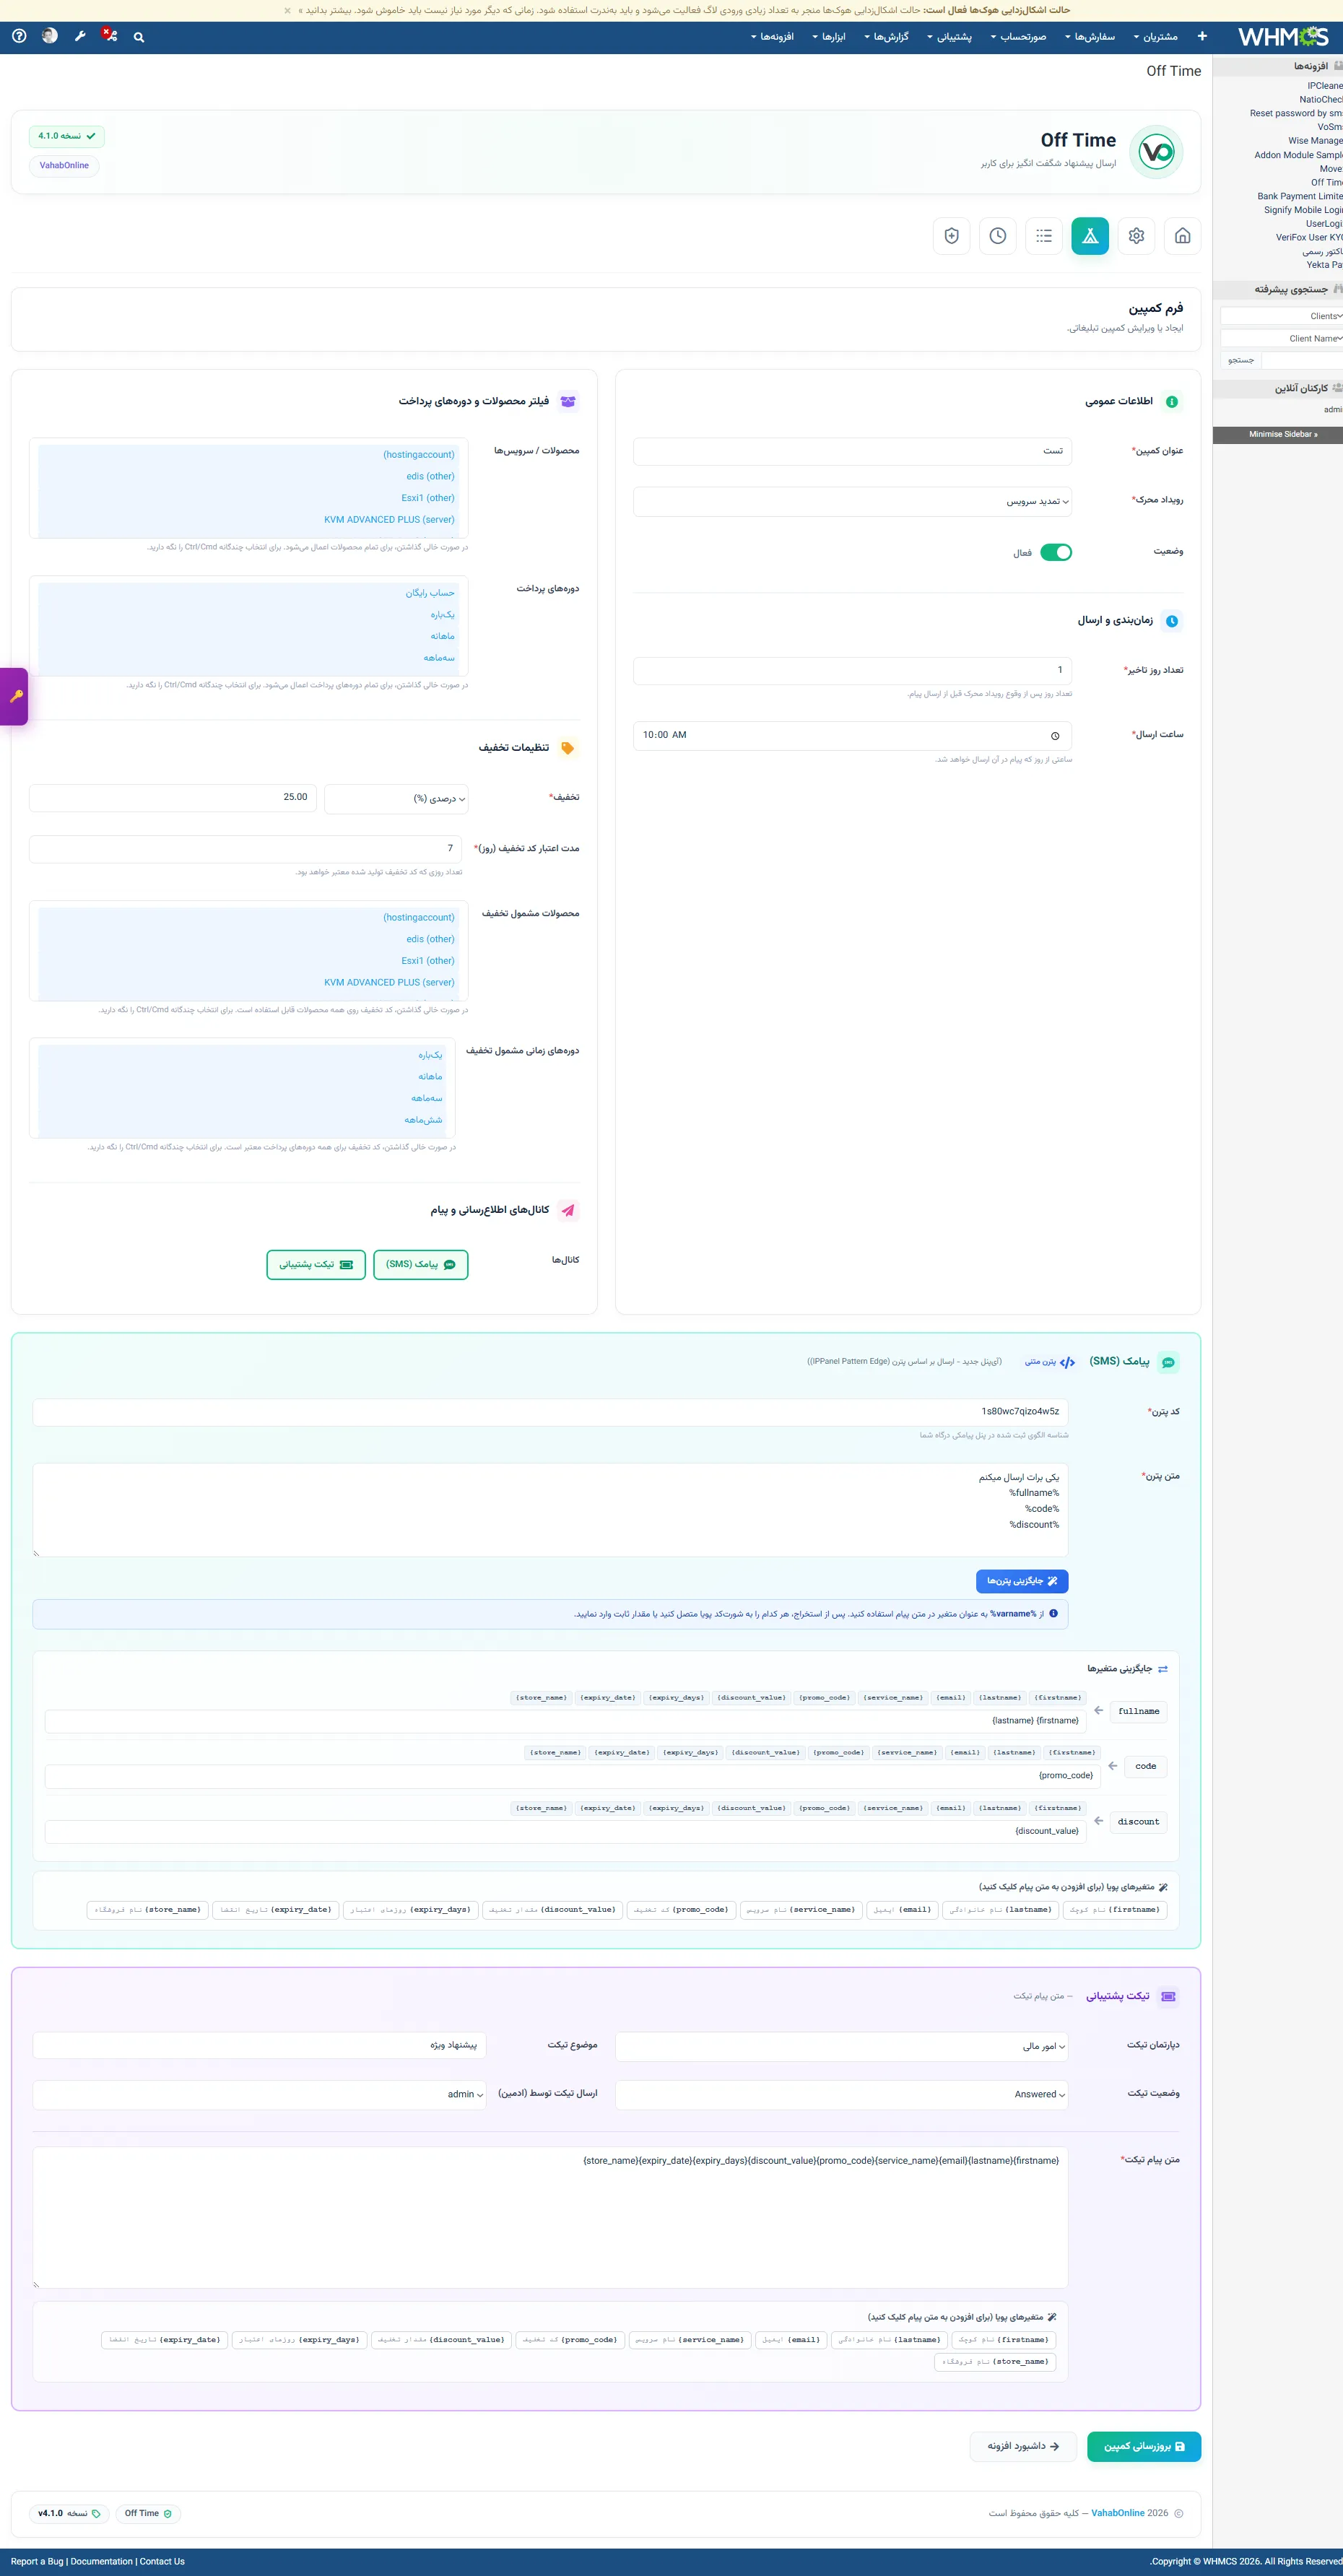Screen dimensions: 1343x2576
Task: Open the پشتیبانی (Support) menu
Action: point(949,37)
